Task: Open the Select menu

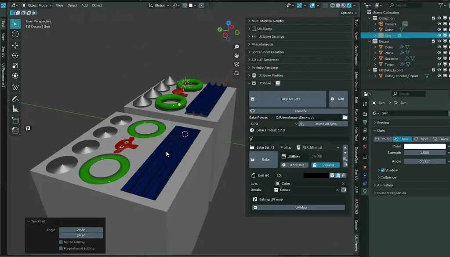Action: [x=73, y=5]
